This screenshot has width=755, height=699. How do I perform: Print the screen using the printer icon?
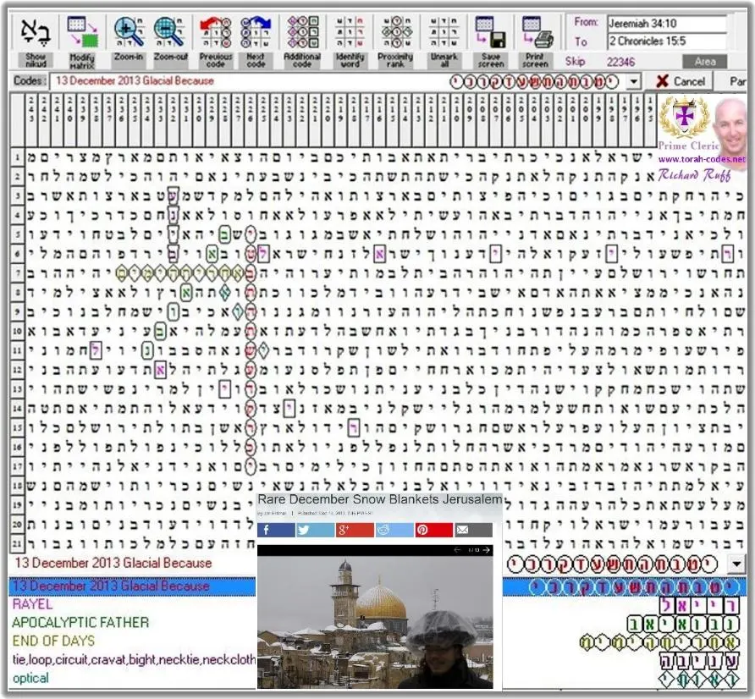tap(537, 32)
